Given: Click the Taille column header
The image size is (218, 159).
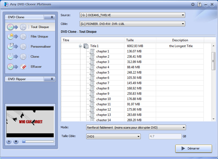Looking at the screenshot, I should tap(140, 40).
